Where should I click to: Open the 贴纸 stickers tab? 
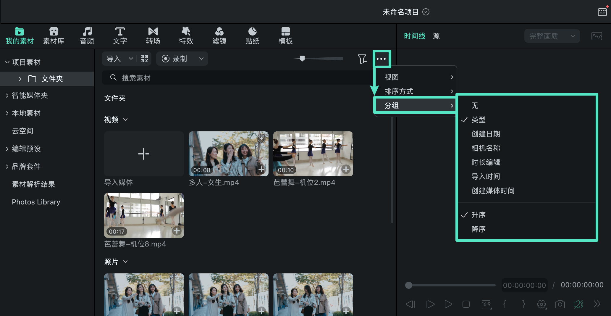[x=252, y=36]
